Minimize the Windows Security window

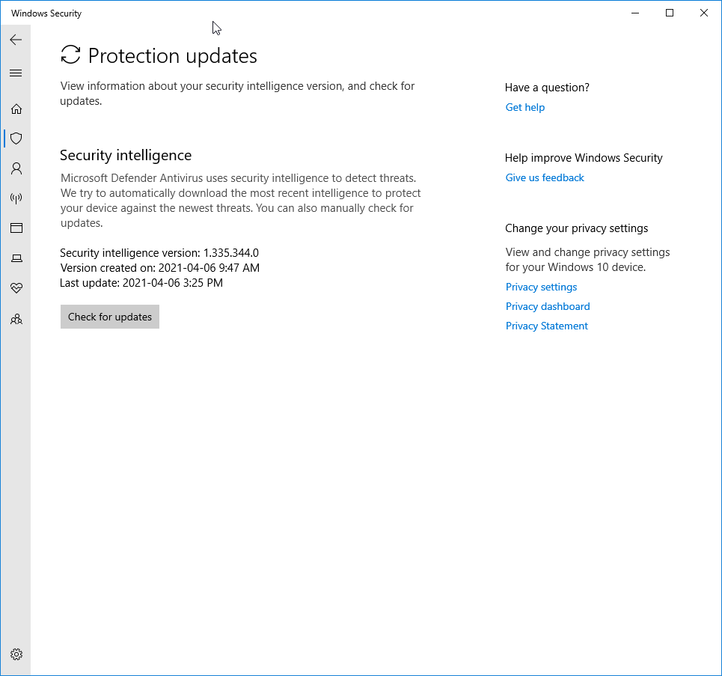point(635,13)
